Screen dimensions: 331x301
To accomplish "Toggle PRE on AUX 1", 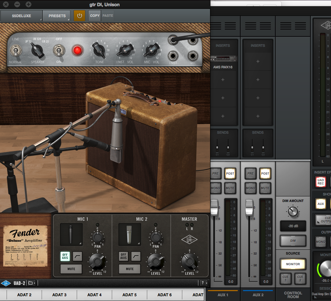I will coord(216,174).
